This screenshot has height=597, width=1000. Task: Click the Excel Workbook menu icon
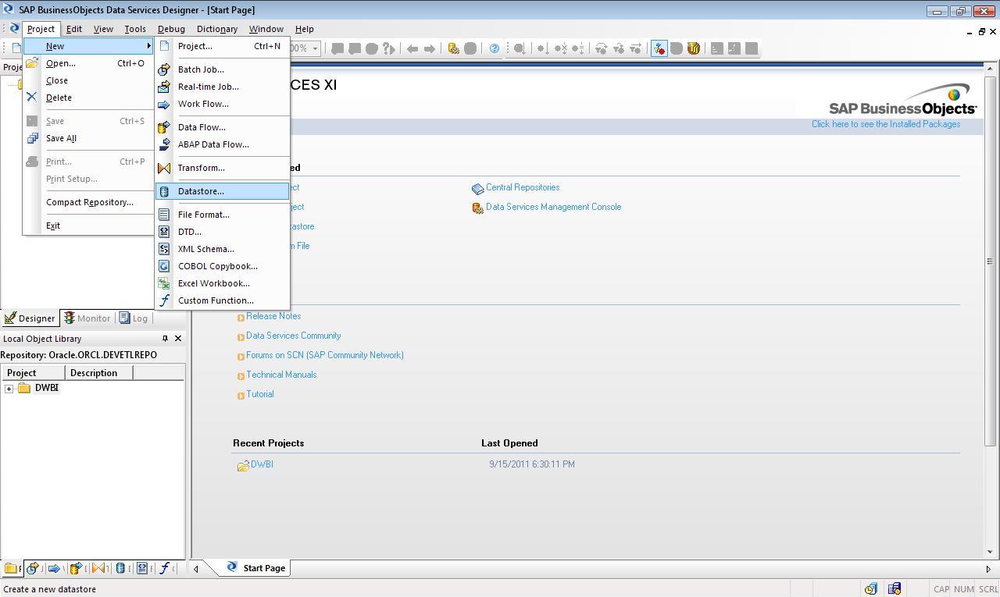click(x=164, y=283)
